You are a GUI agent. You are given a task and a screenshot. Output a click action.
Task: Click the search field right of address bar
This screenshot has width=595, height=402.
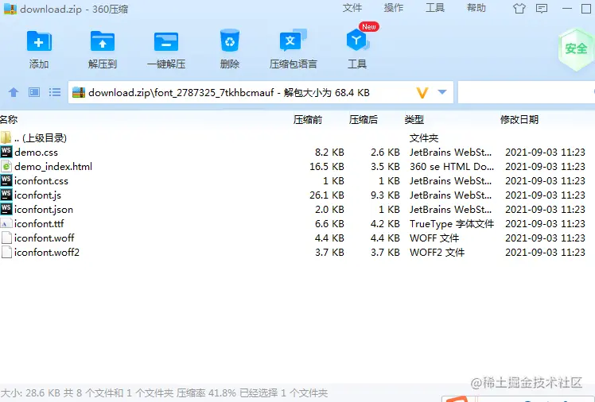point(527,92)
